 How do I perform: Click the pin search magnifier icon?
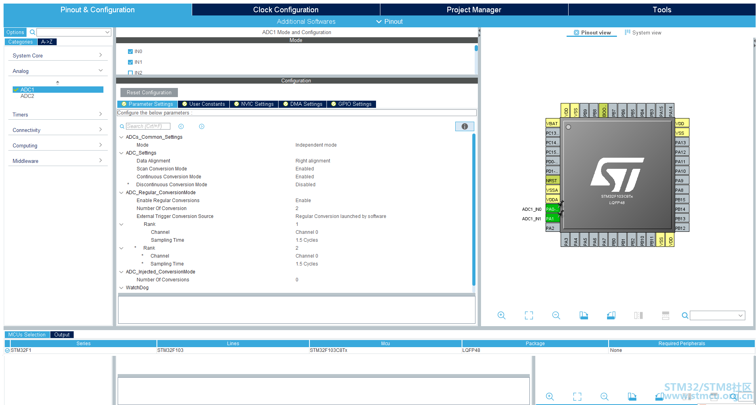click(685, 315)
